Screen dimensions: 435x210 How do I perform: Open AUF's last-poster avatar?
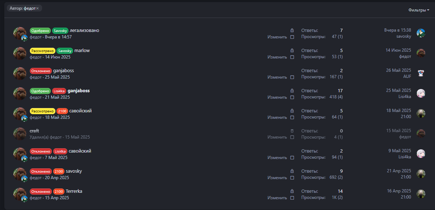click(421, 73)
